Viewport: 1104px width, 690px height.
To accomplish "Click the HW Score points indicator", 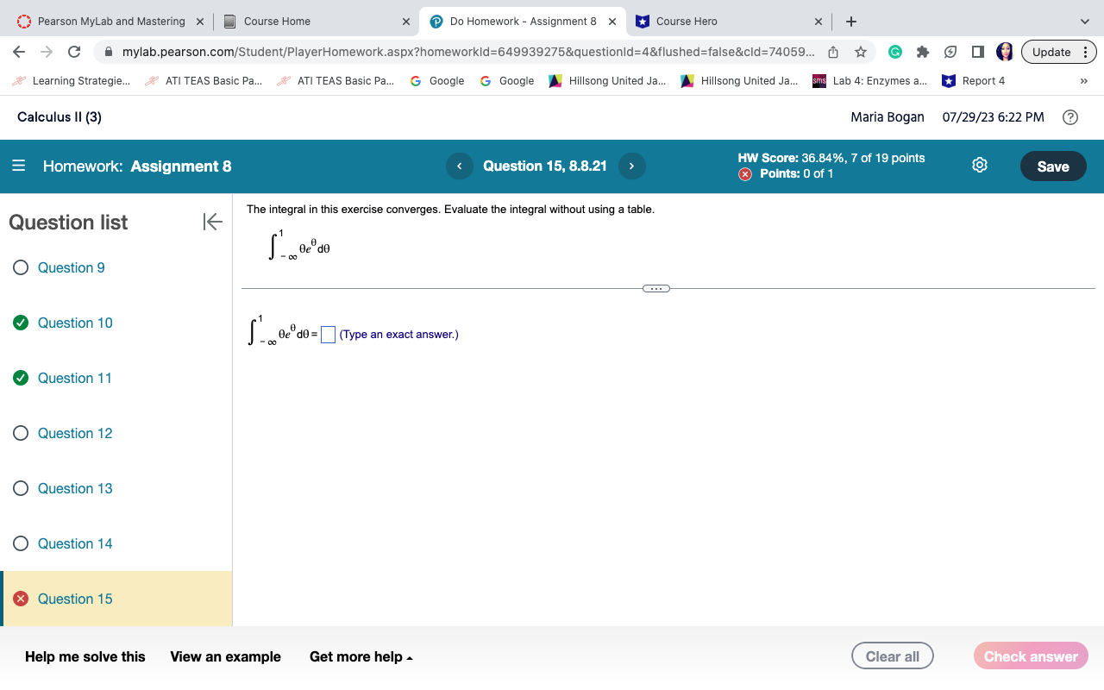I will point(831,158).
